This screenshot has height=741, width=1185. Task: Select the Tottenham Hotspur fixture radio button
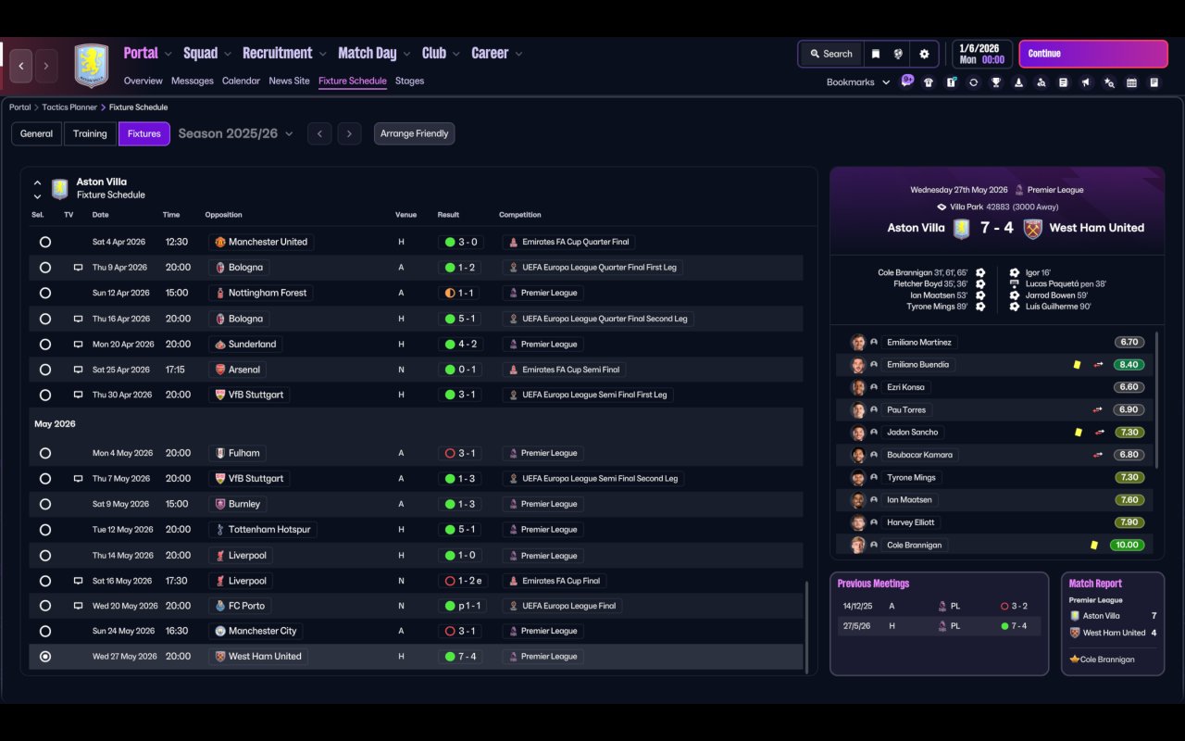45,530
